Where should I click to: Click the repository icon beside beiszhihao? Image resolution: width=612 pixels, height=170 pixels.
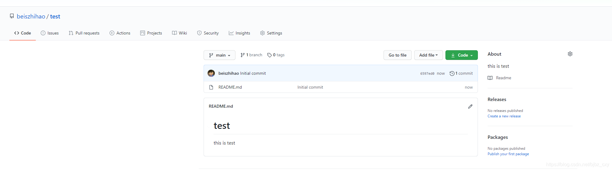click(12, 16)
